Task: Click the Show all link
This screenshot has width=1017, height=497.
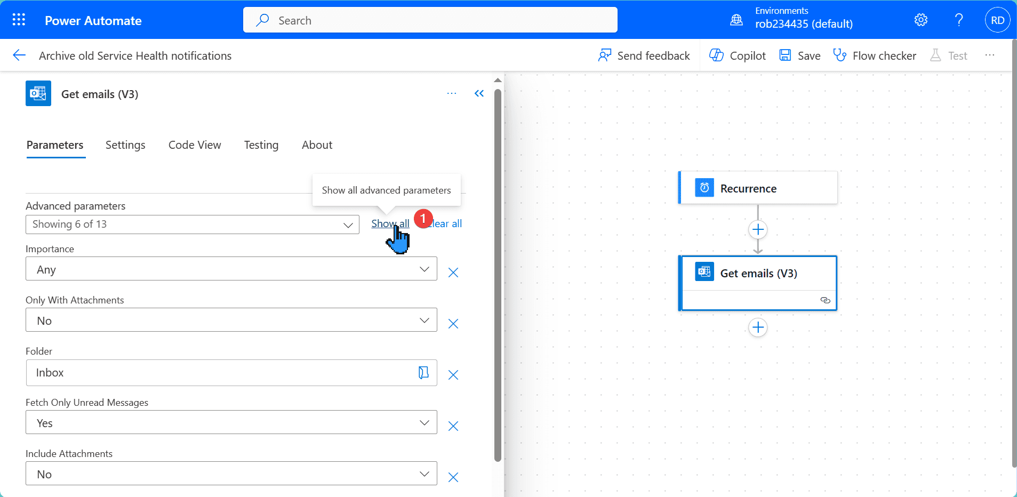Action: pos(390,223)
